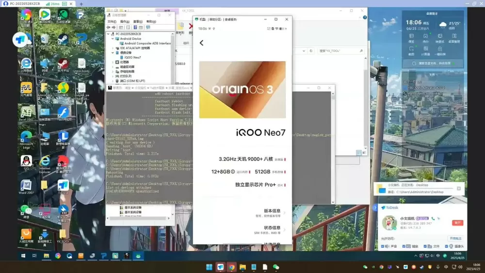This screenshot has height=273, width=485.
Task: Toggle the camera (摄像头) permission checkbox
Action: [x=446, y=246]
